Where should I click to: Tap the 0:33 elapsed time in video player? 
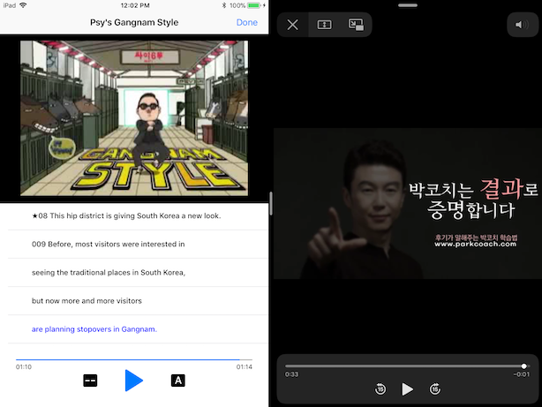pos(291,374)
